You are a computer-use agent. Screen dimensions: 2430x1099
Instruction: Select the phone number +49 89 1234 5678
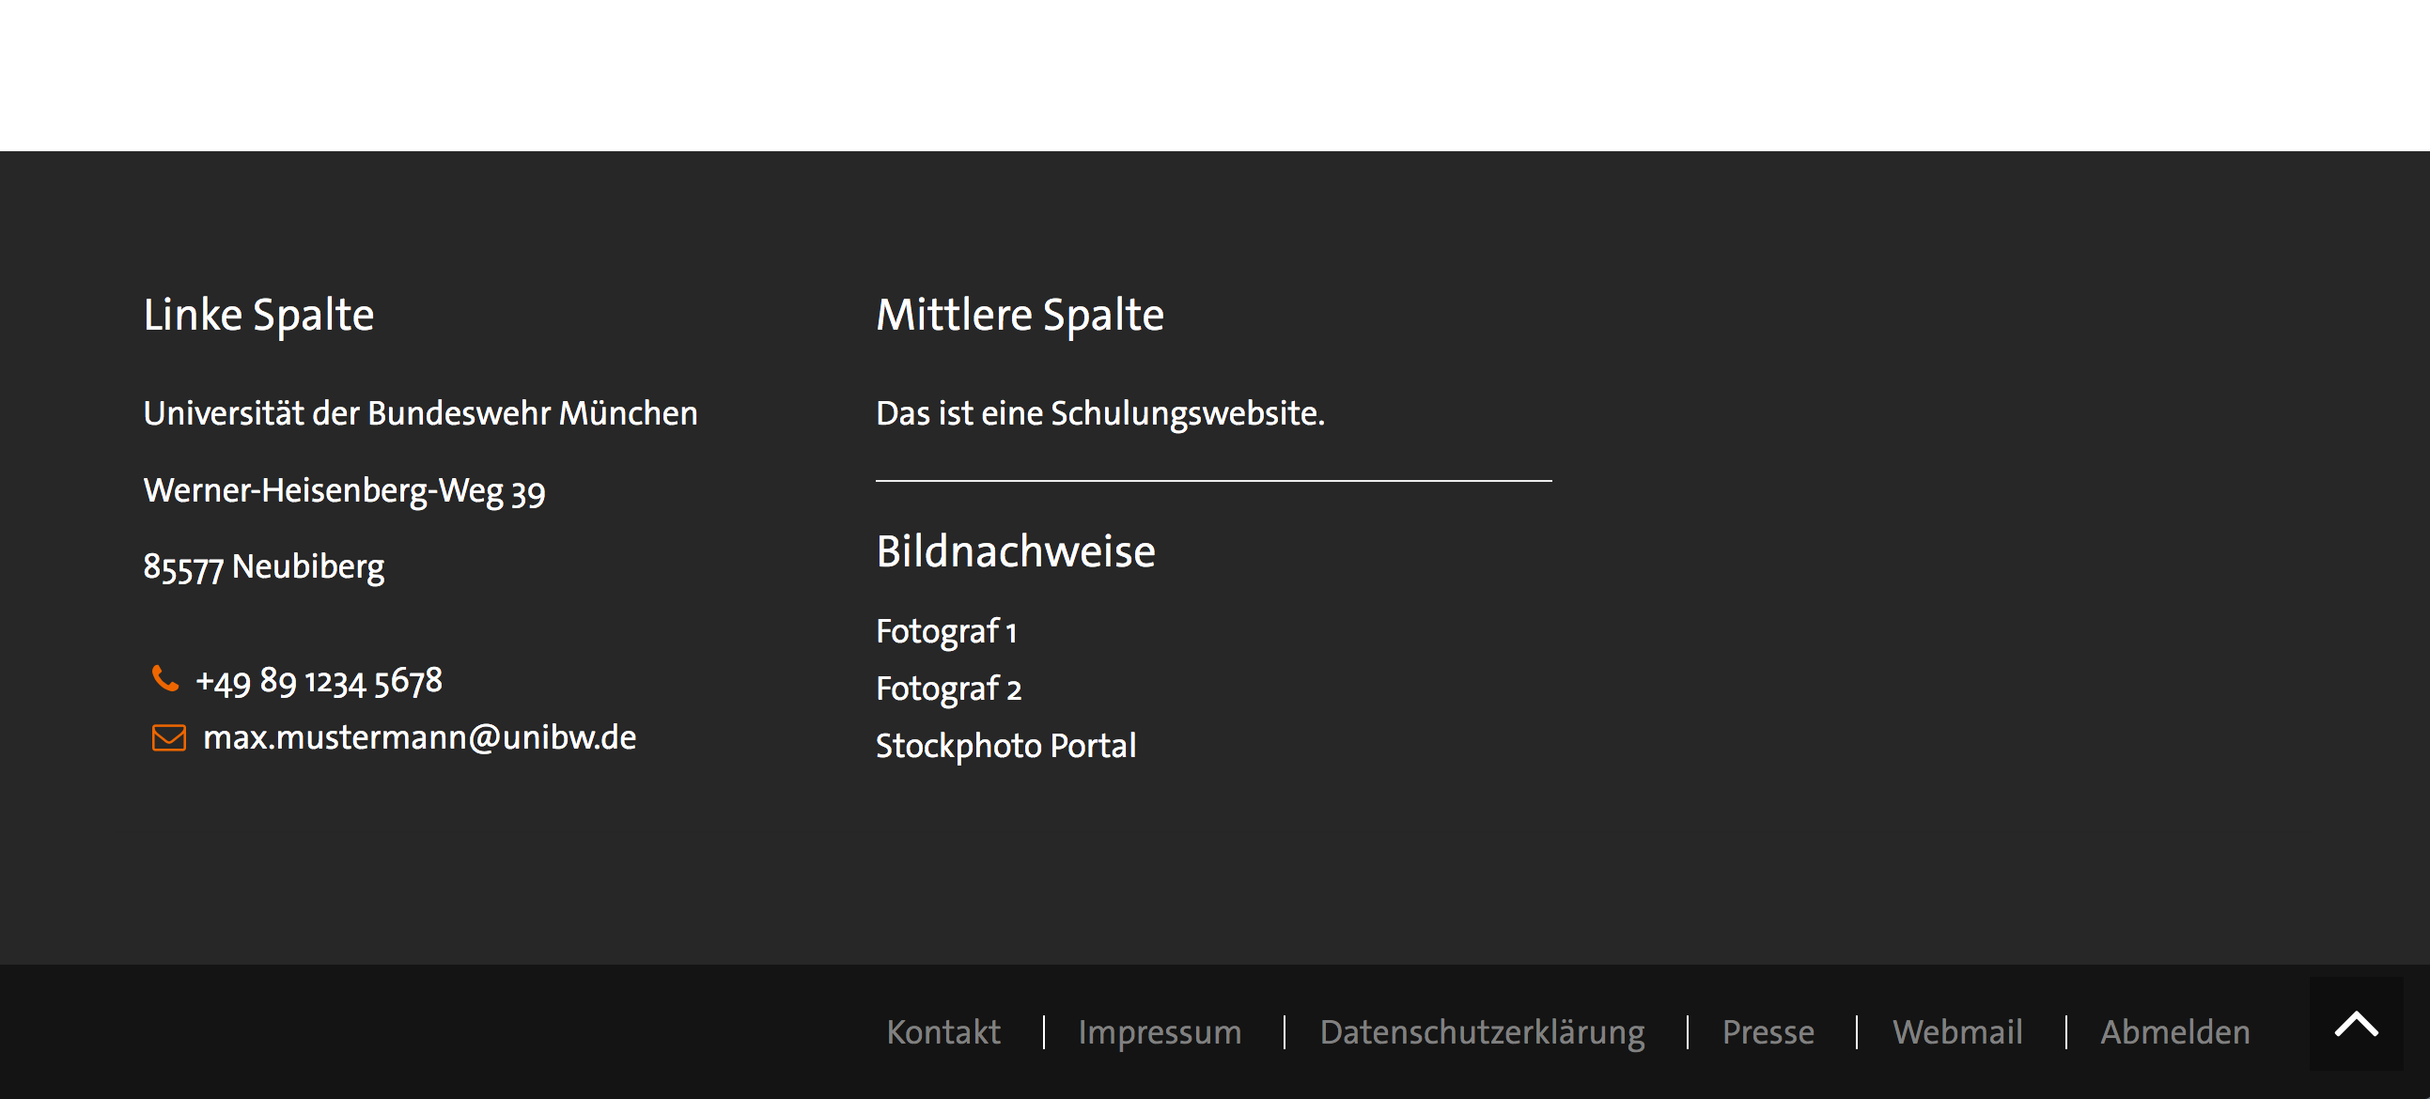pos(319,679)
